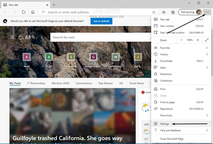Open the Personalize feed link
The width and height of the screenshot is (213, 144).
tap(36, 83)
